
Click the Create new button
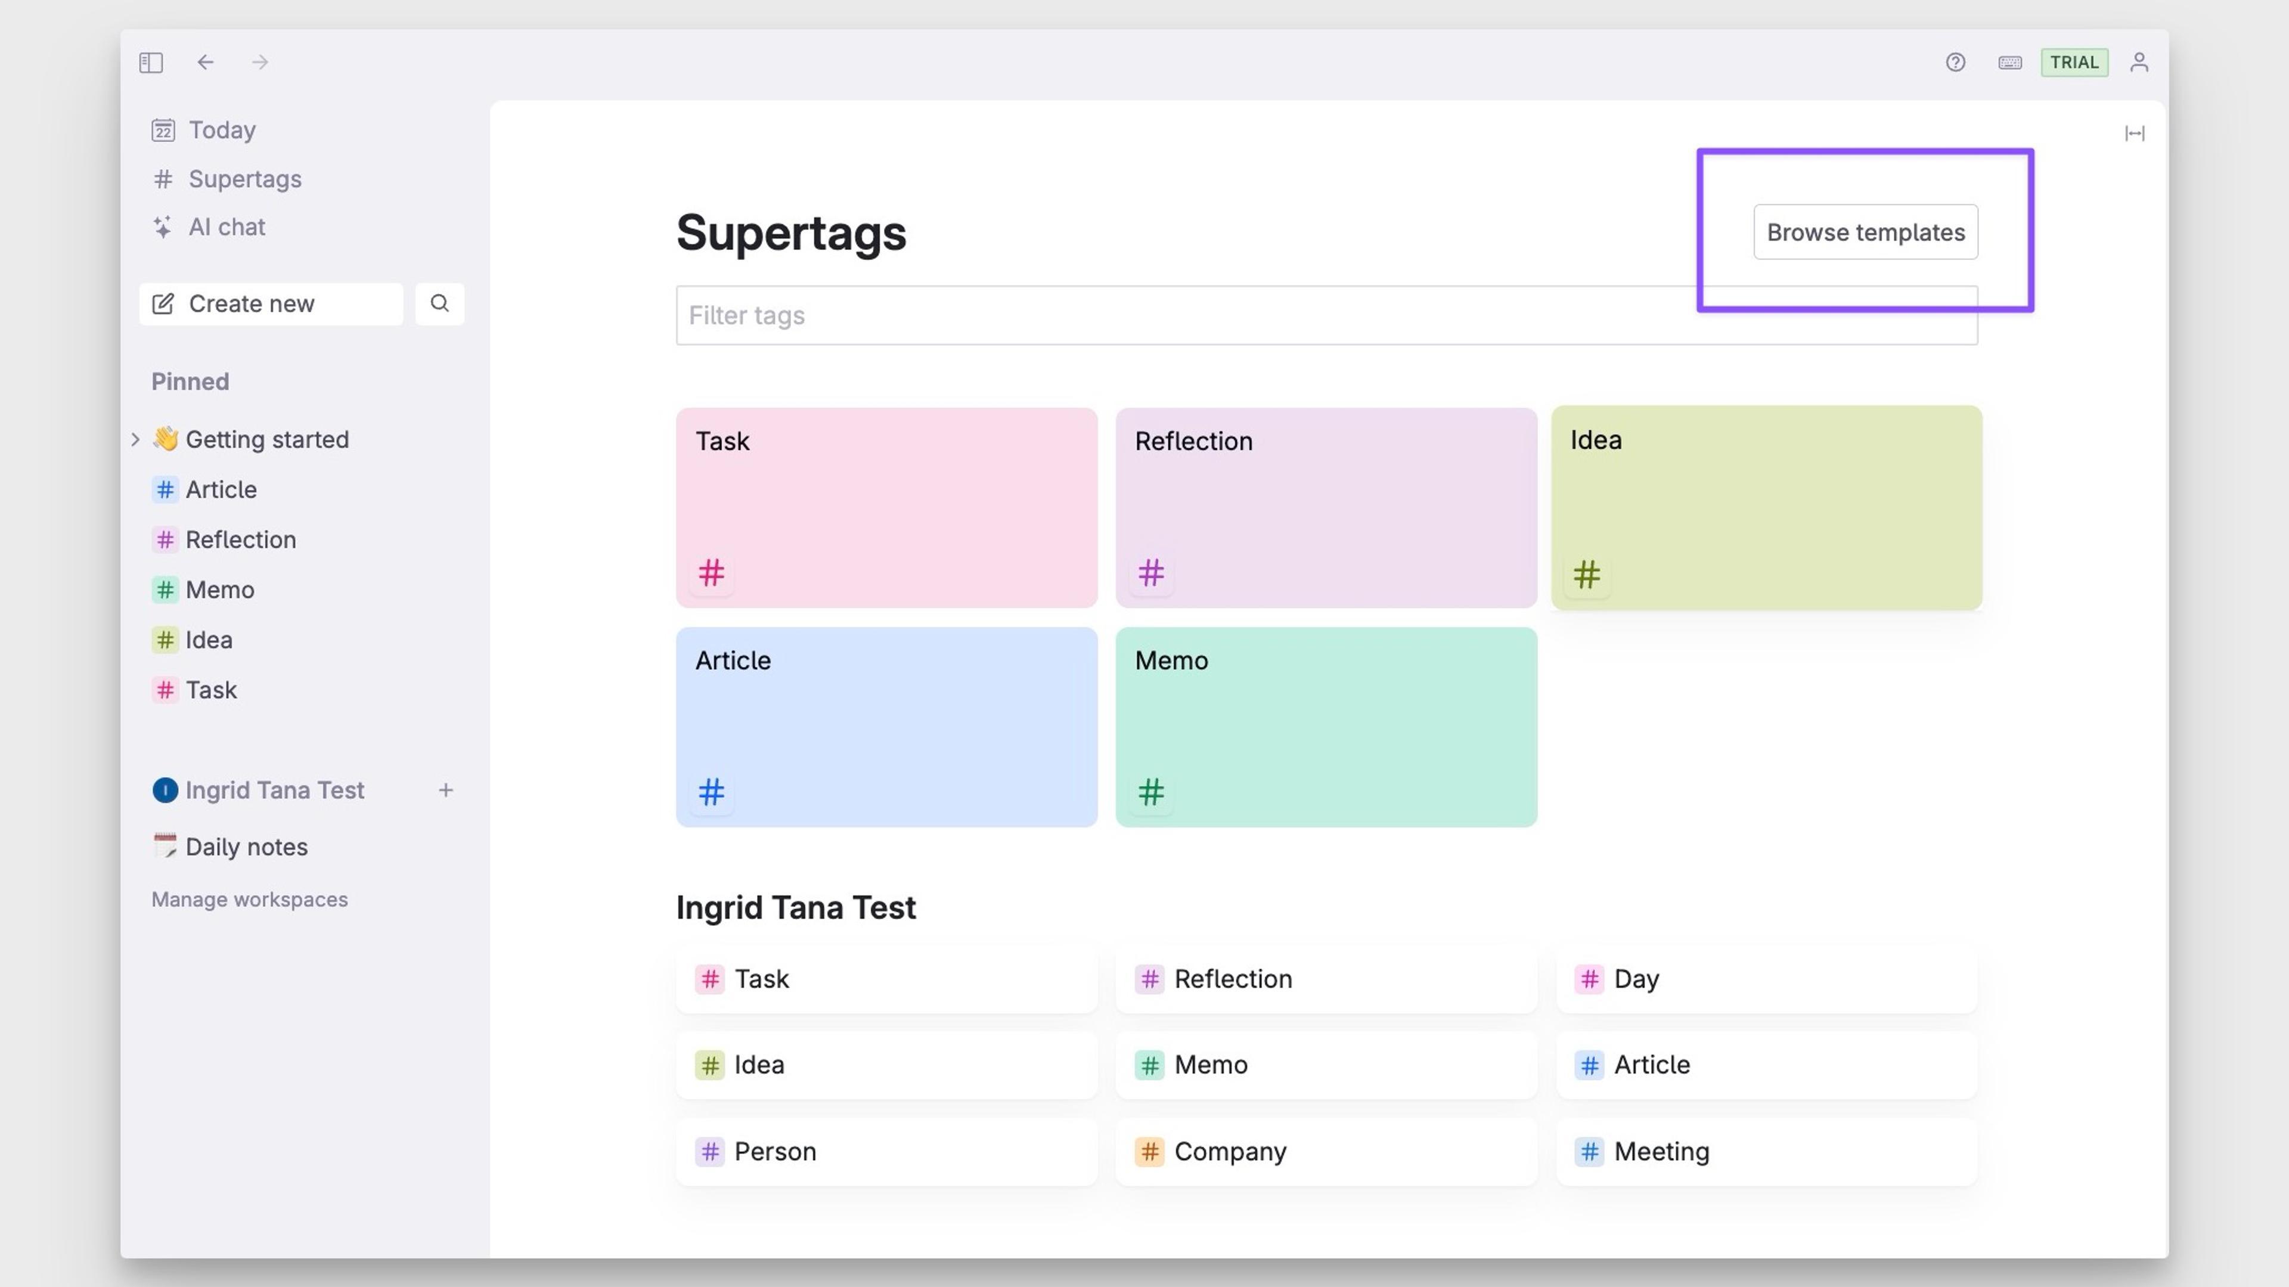[x=271, y=303]
